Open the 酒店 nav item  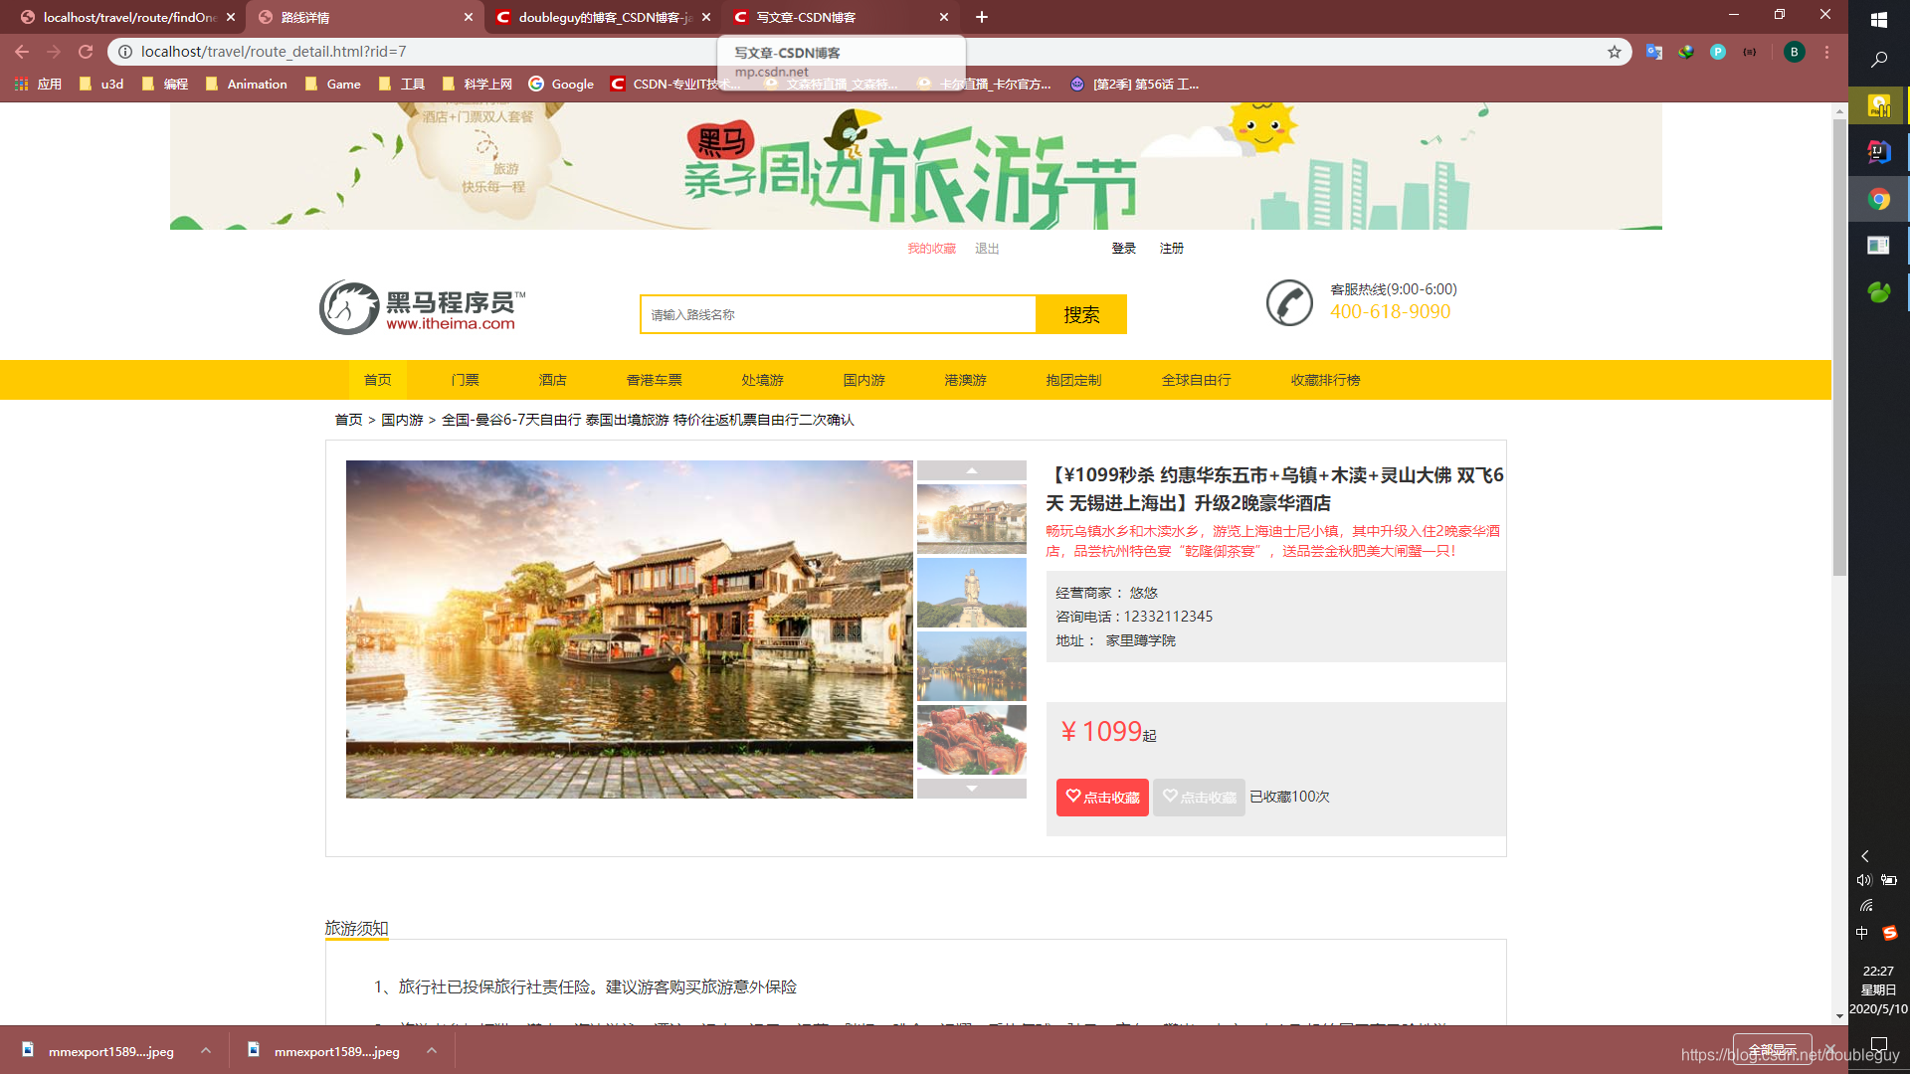552,380
